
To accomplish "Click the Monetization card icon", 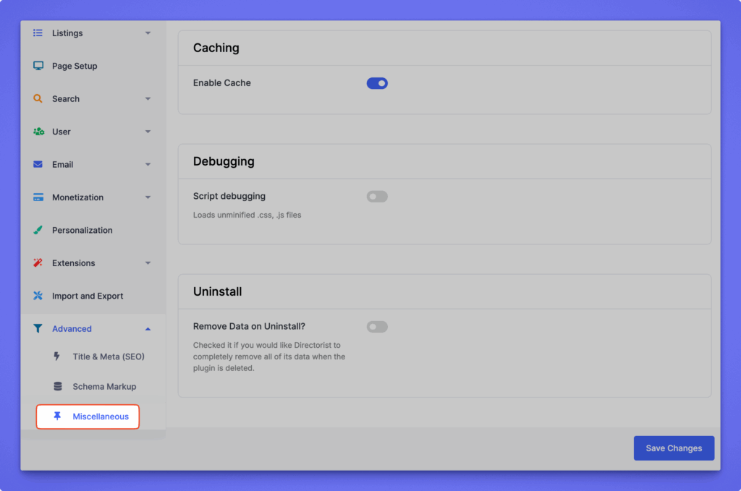I will [38, 197].
